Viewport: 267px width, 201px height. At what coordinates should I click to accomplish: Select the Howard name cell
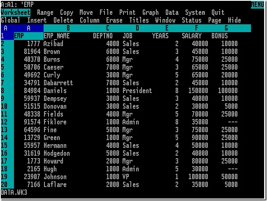click(x=53, y=161)
